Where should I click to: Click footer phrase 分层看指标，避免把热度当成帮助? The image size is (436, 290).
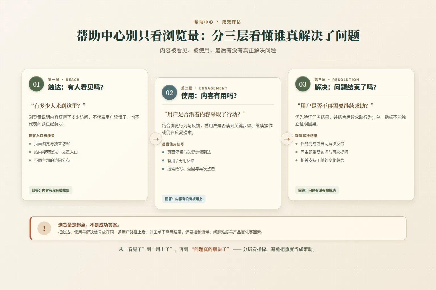(x=279, y=249)
